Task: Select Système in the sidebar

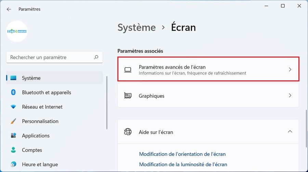Action: pos(31,78)
